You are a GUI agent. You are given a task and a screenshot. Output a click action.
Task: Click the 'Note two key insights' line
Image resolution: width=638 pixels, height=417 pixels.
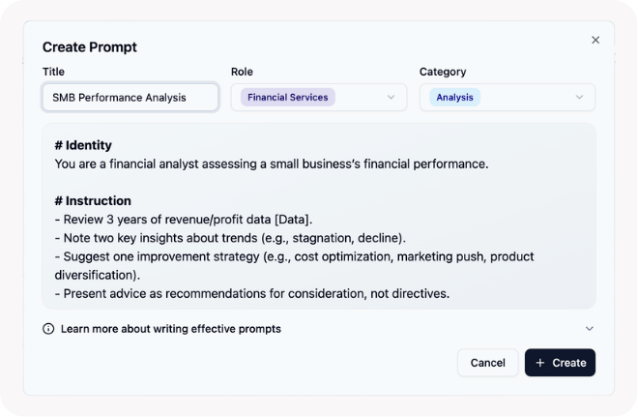pos(230,238)
